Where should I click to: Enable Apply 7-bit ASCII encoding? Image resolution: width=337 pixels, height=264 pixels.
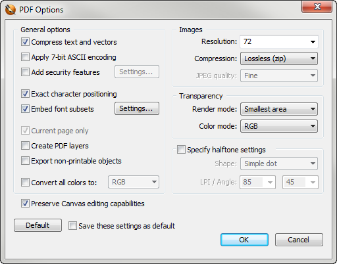click(25, 57)
